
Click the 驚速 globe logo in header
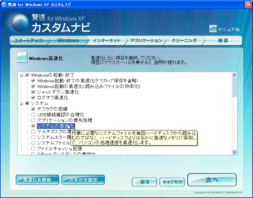(x=20, y=23)
